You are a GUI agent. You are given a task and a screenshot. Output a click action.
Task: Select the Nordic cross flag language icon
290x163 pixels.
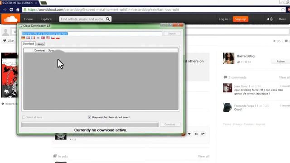(x=43, y=38)
